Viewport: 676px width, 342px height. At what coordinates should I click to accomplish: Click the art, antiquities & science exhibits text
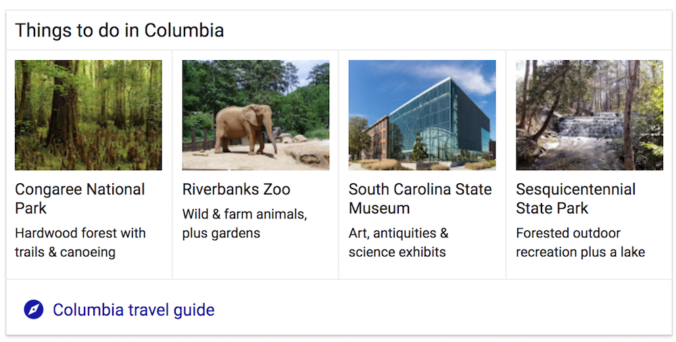pyautogui.click(x=398, y=243)
